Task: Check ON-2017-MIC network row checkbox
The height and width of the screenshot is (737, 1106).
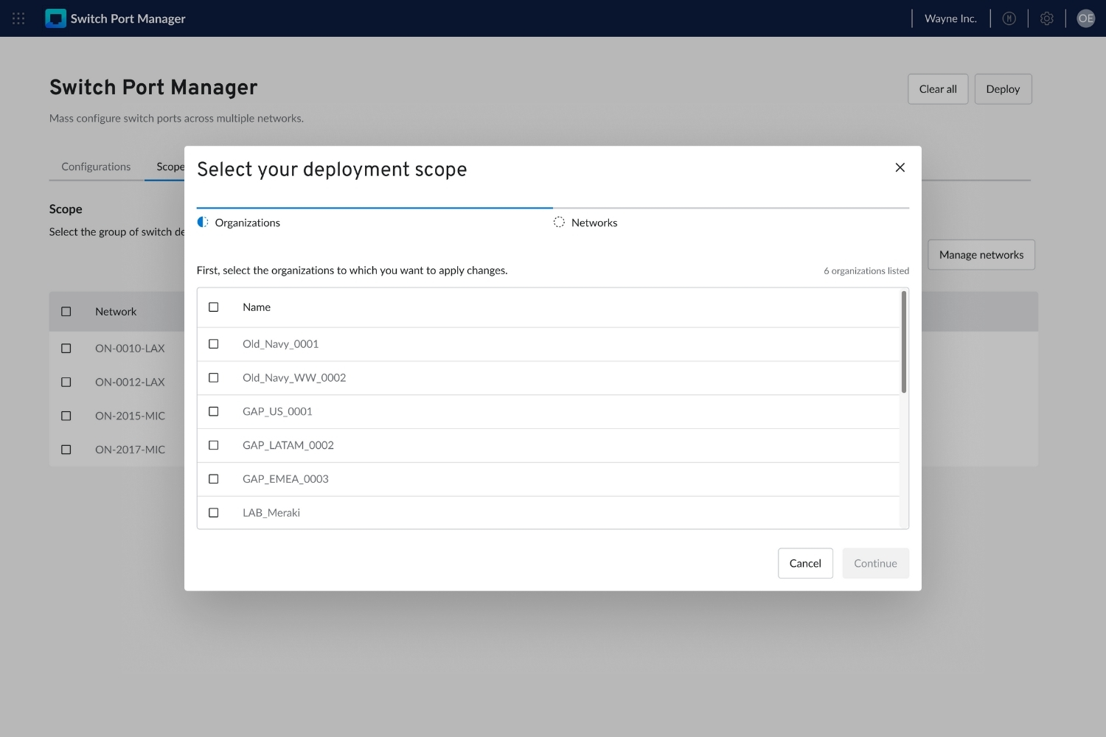Action: coord(66,450)
